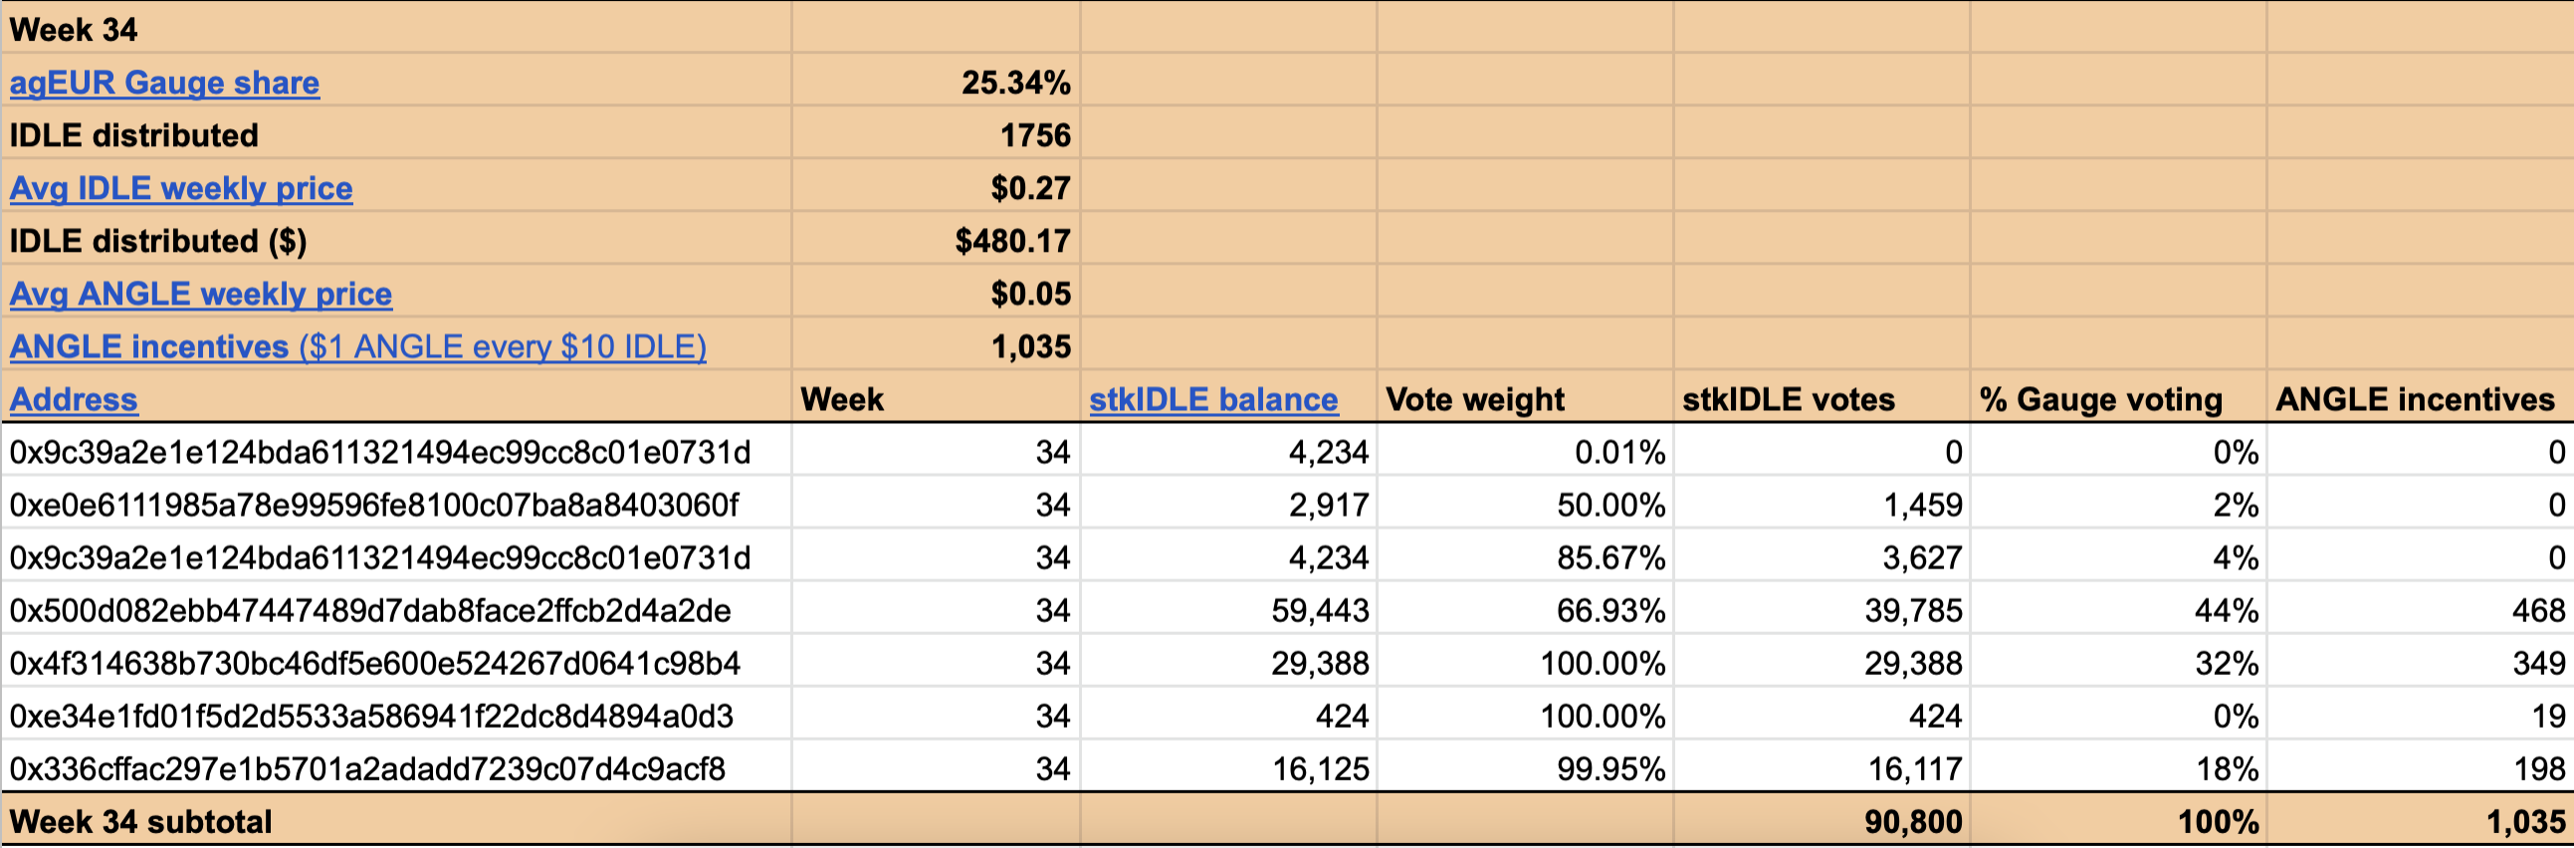Follow the ANGLE incentives link

tap(357, 346)
